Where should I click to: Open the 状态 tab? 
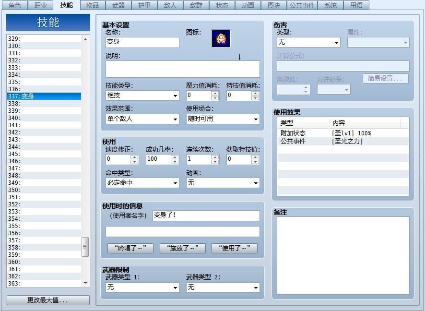click(222, 5)
